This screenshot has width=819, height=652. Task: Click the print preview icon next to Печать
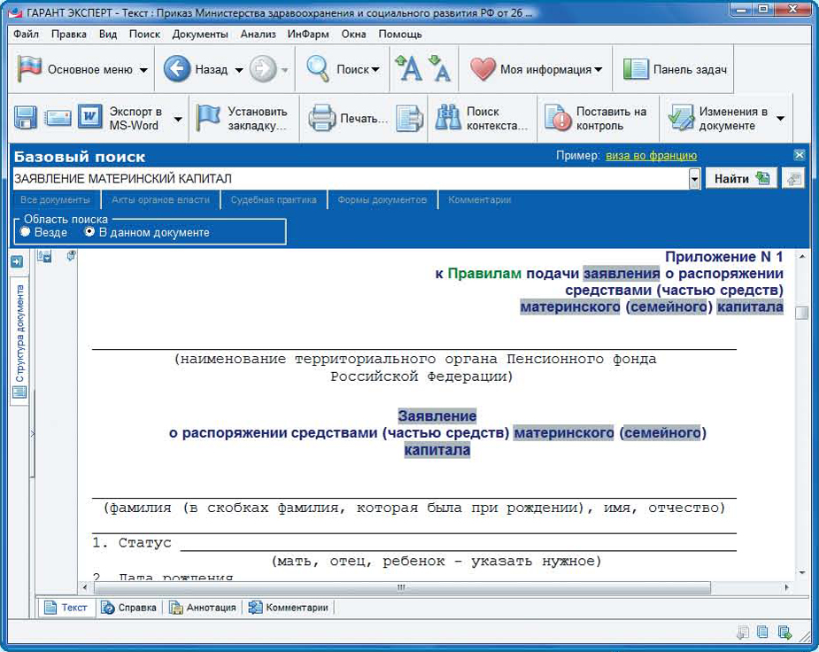409,118
